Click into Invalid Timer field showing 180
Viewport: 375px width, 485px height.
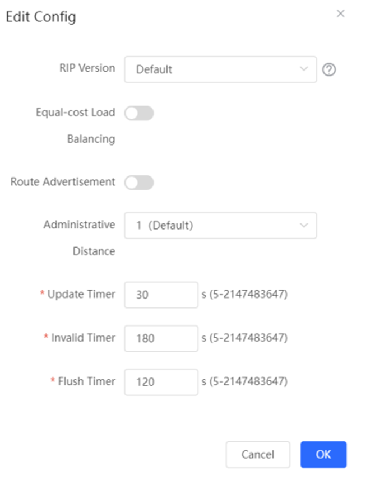(x=161, y=338)
